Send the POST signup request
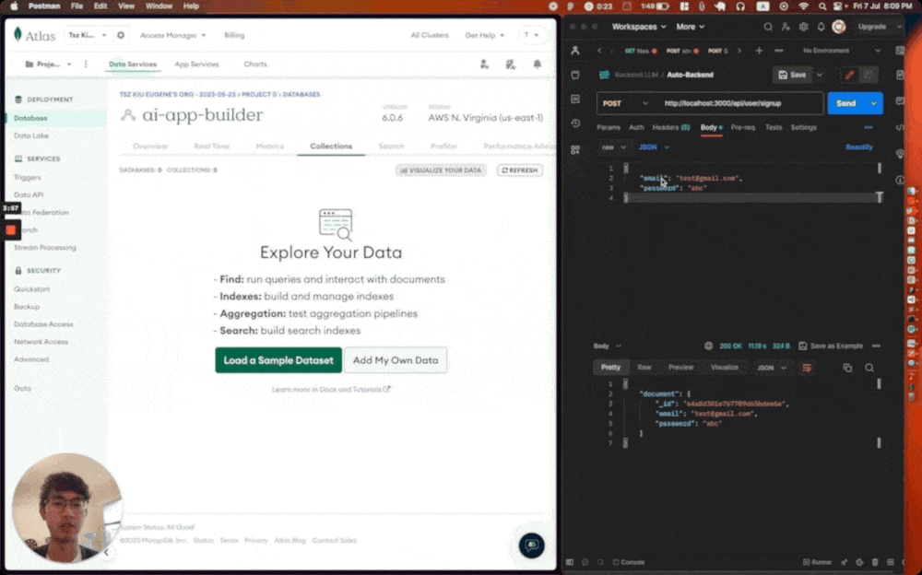The width and height of the screenshot is (922, 575). pyautogui.click(x=846, y=103)
